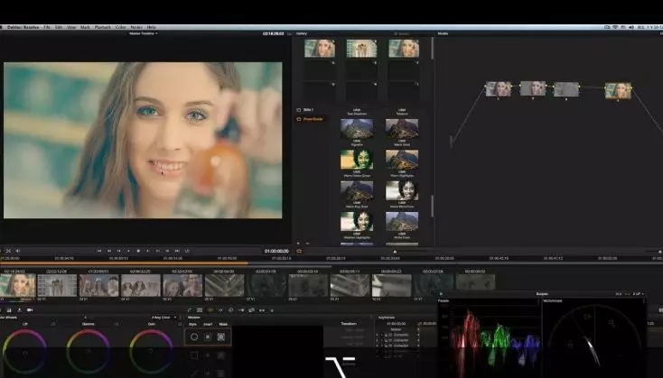
Task: Select clip 10 thumbnail in timeline
Action: click(391, 285)
